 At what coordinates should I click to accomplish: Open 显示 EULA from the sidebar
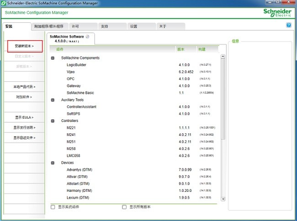(25, 117)
